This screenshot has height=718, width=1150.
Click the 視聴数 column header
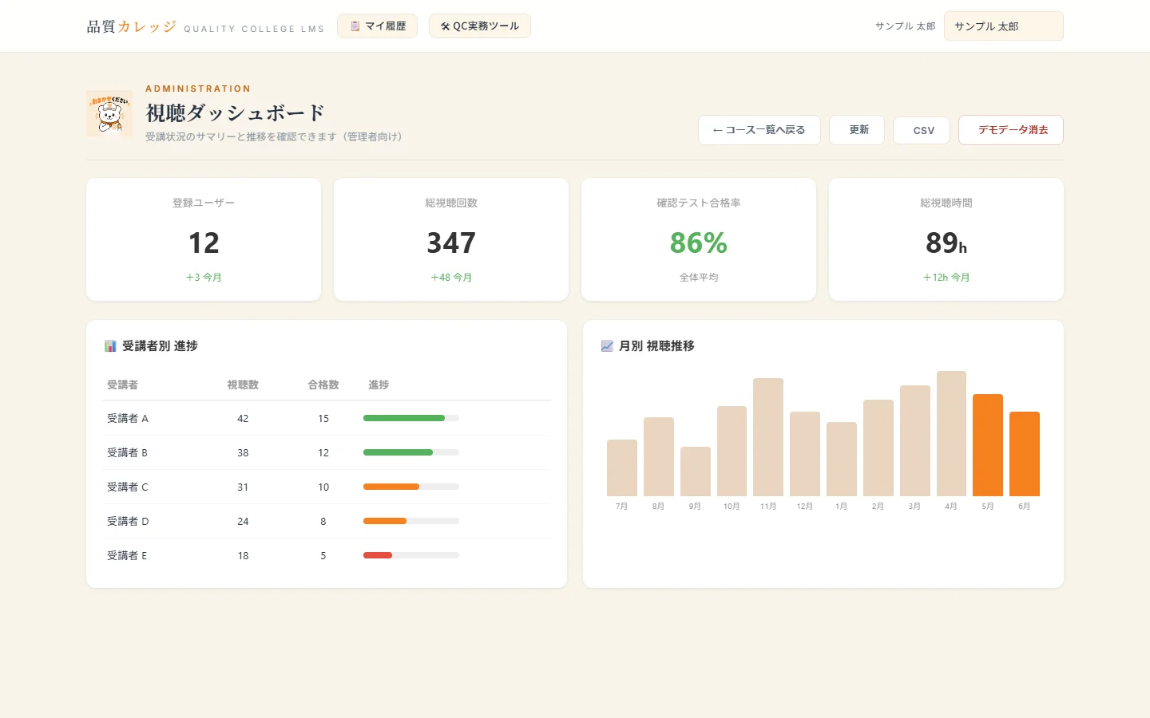pyautogui.click(x=243, y=385)
